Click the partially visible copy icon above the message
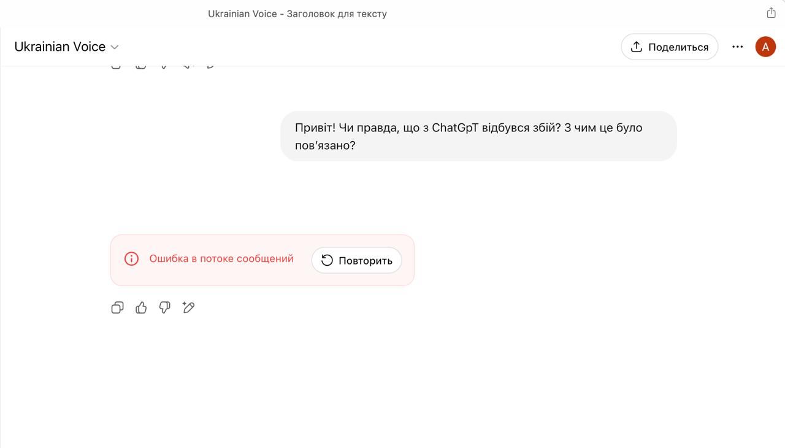Viewport: 785px width, 448px height. tap(116, 63)
